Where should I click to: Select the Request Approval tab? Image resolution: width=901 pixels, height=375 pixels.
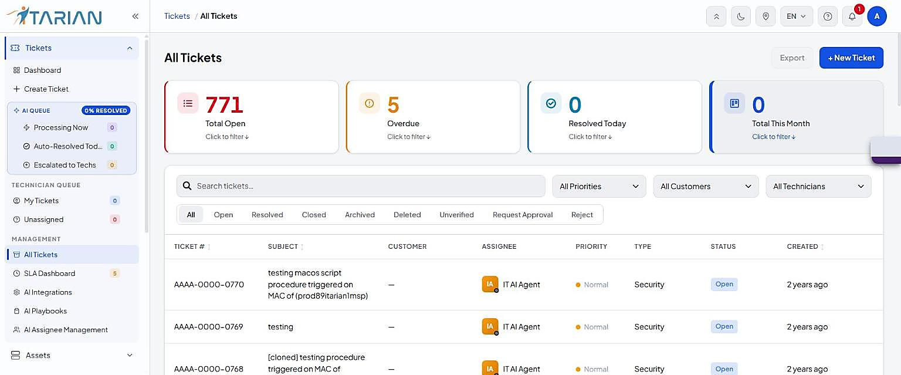(x=523, y=215)
